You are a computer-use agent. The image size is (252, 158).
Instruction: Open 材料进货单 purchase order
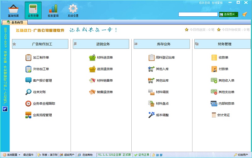tap(105, 57)
